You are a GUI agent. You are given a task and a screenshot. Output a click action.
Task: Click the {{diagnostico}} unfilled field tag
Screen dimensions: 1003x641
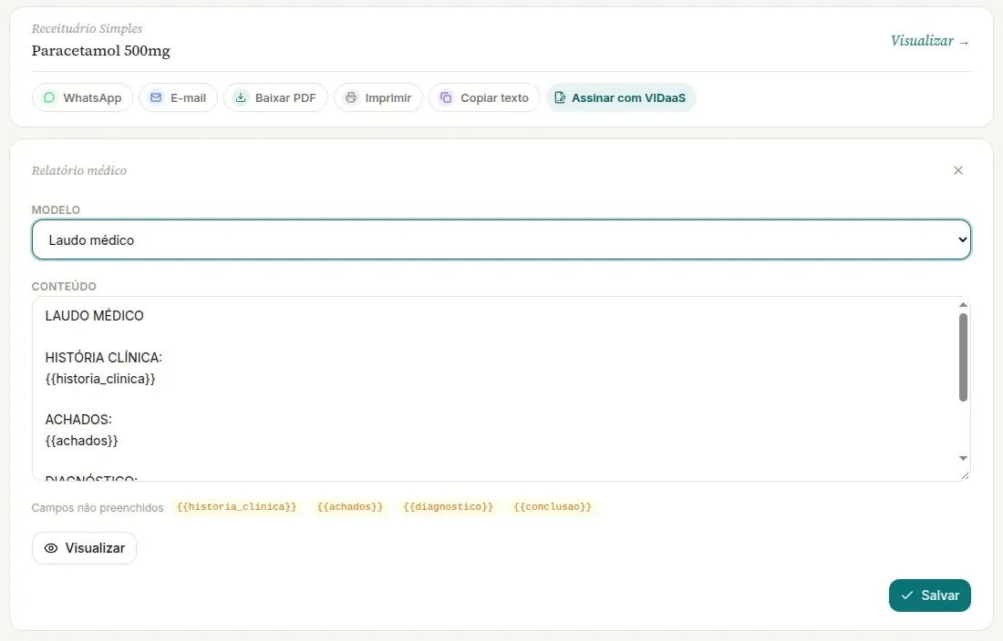[448, 507]
